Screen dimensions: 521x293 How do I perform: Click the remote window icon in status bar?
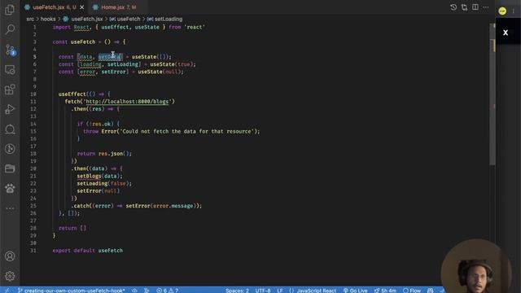(x=7, y=291)
